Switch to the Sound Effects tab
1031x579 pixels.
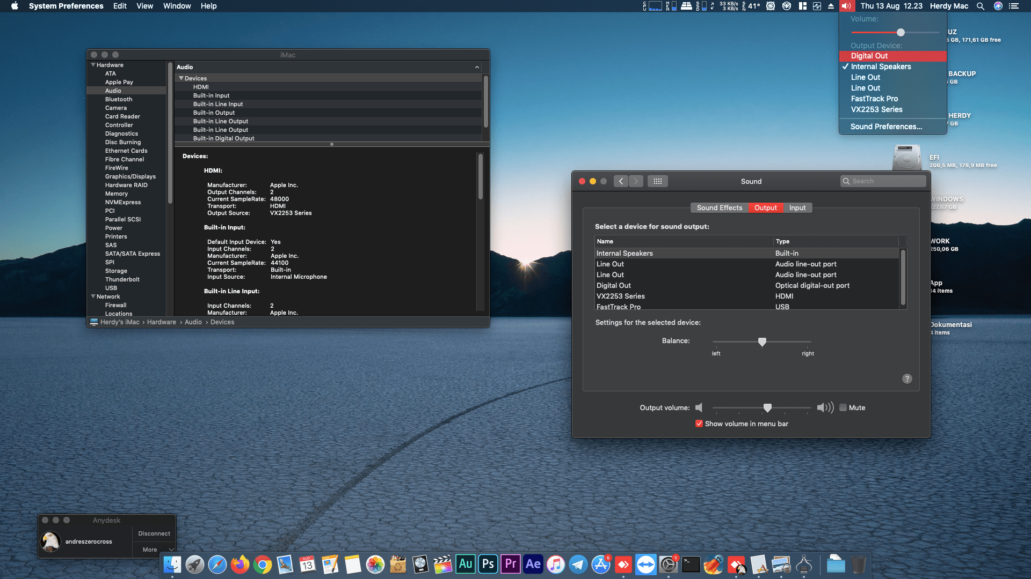[720, 207]
